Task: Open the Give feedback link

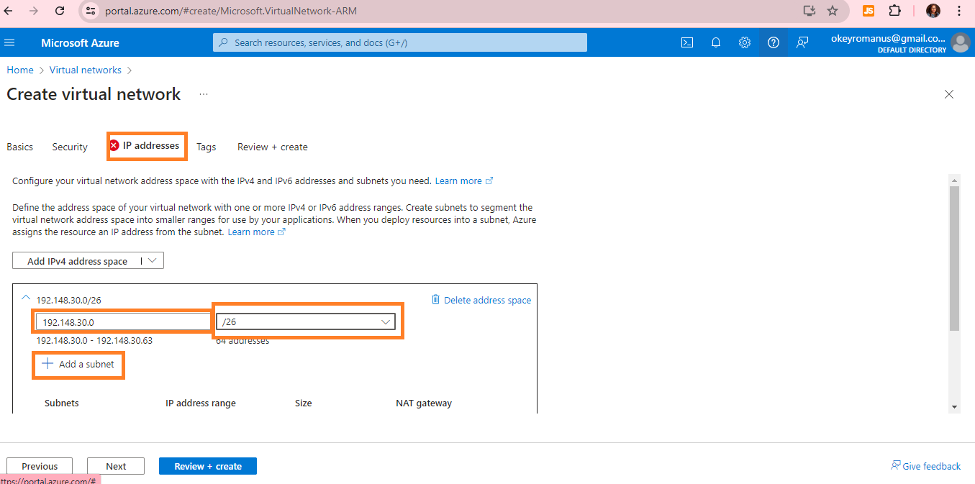Action: tap(925, 466)
